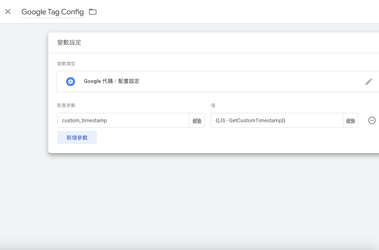379x250 pixels.
Task: Open variable picker for custom_timestamp field
Action: (x=197, y=120)
